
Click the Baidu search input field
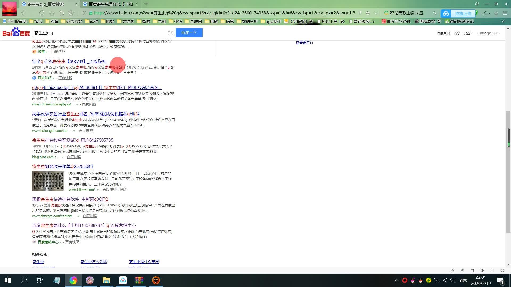click(x=100, y=33)
